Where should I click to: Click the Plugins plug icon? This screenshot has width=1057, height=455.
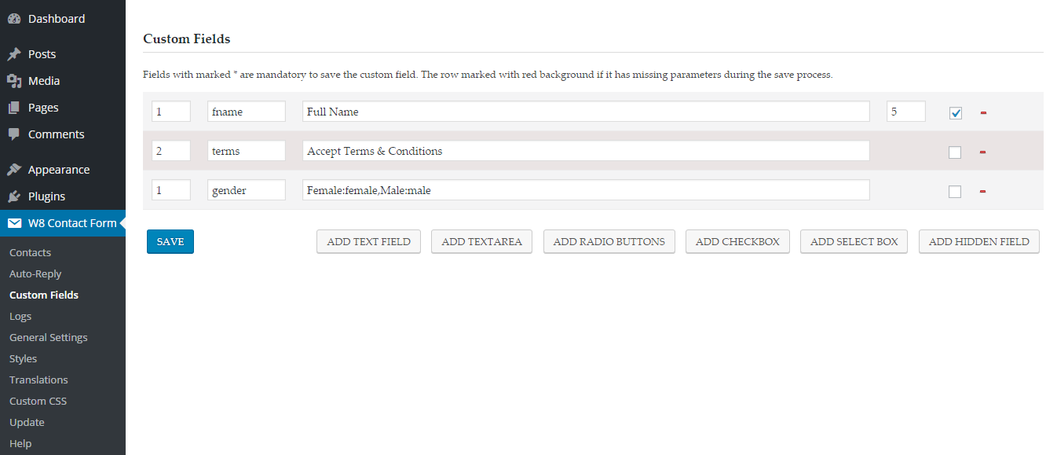[x=14, y=196]
